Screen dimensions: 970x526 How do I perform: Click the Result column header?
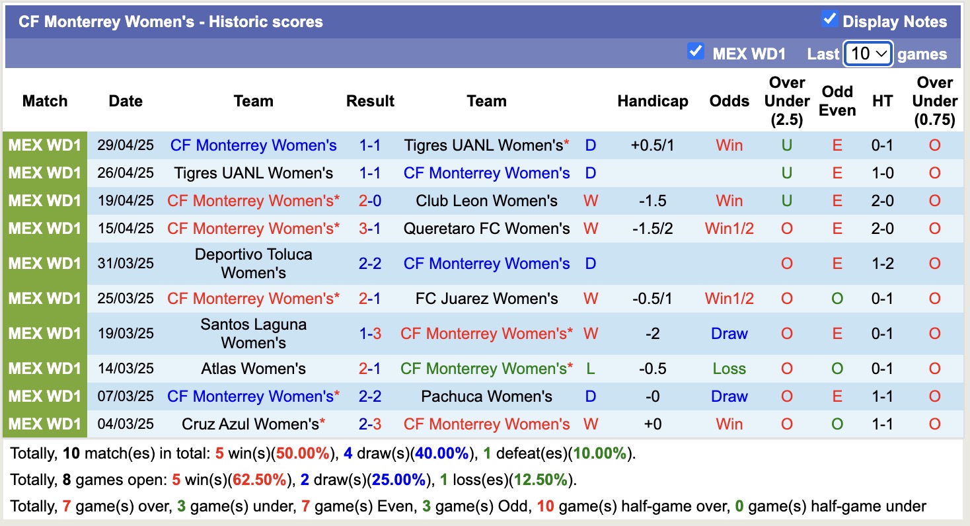tap(370, 101)
